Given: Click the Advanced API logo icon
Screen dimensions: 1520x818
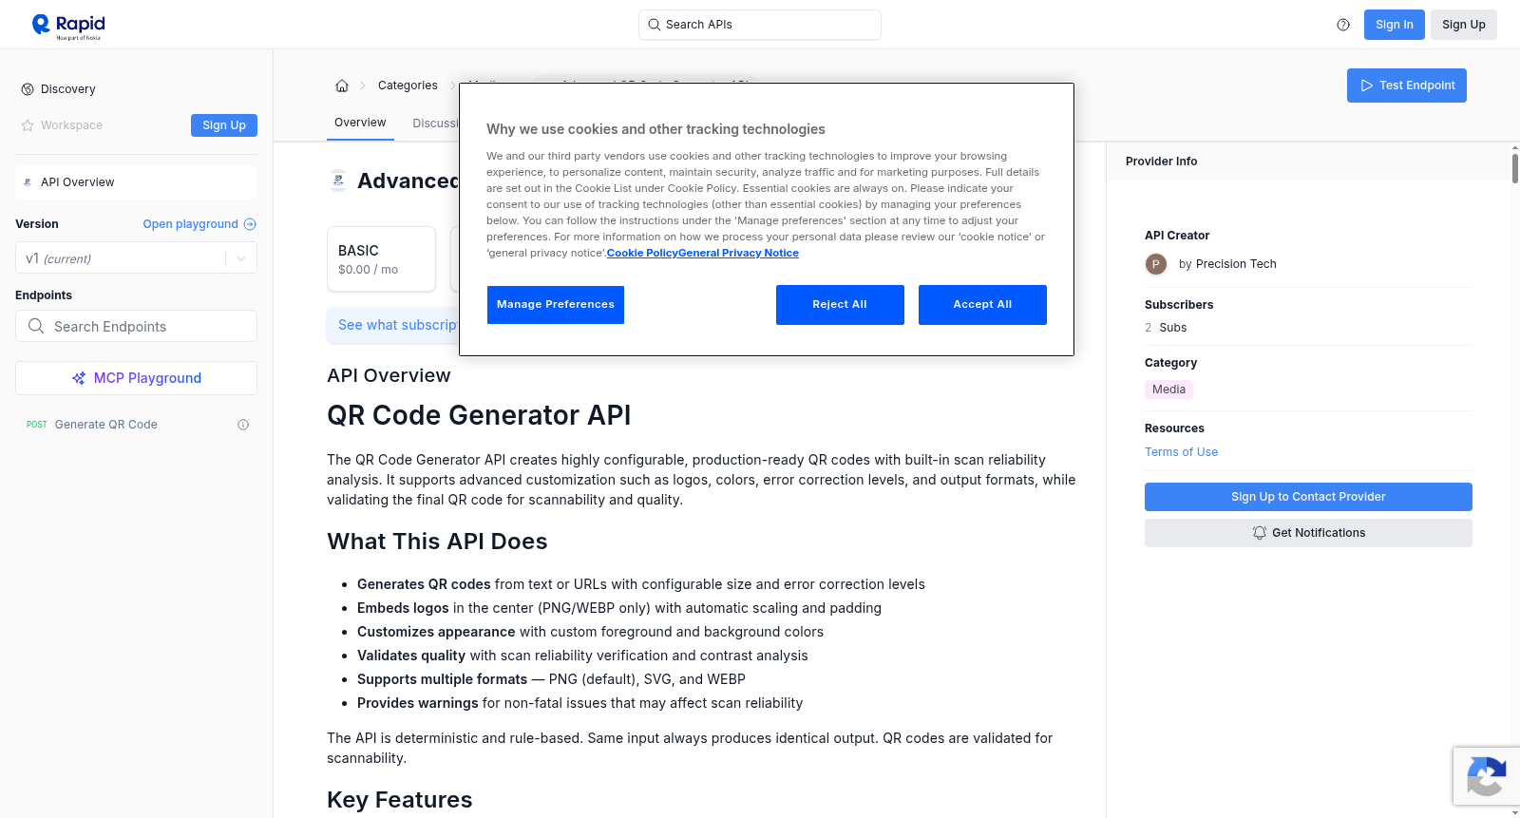Looking at the screenshot, I should click(x=338, y=181).
